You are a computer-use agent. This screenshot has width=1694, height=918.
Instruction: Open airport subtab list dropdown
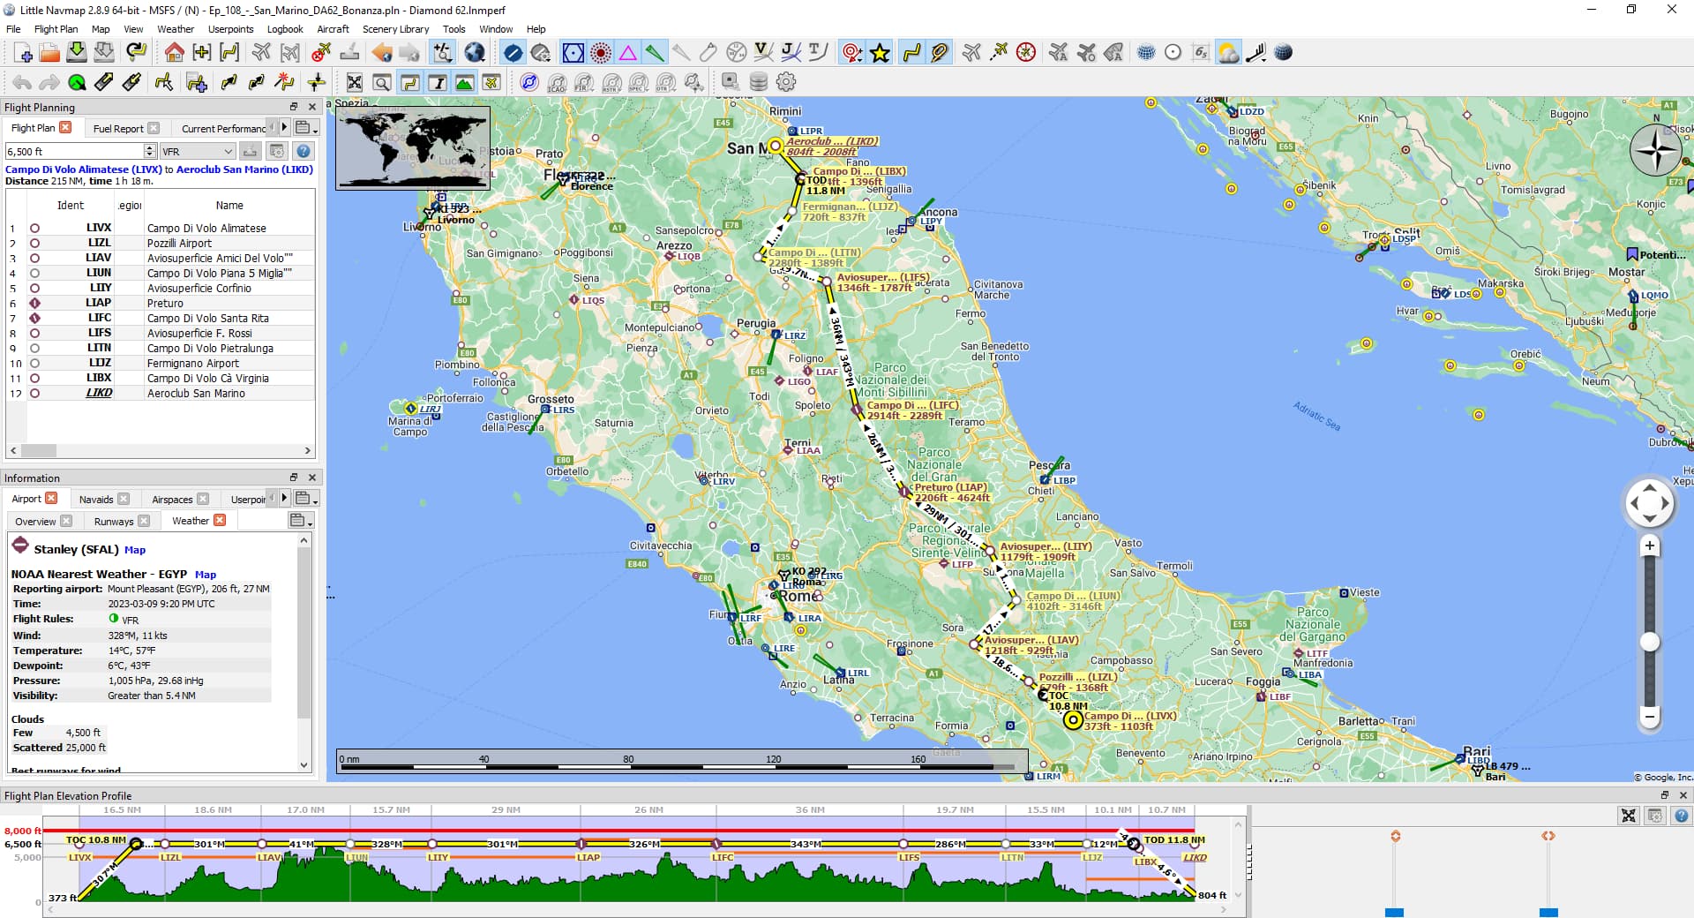pos(300,521)
